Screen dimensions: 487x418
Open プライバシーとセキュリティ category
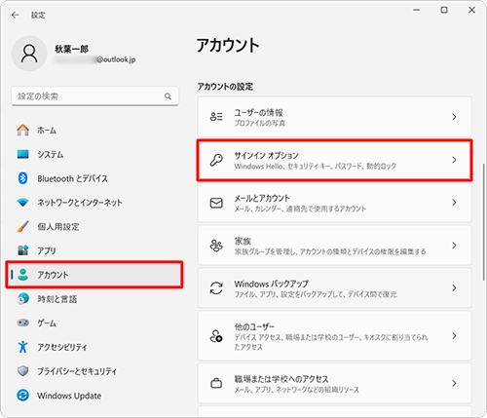[x=94, y=371]
